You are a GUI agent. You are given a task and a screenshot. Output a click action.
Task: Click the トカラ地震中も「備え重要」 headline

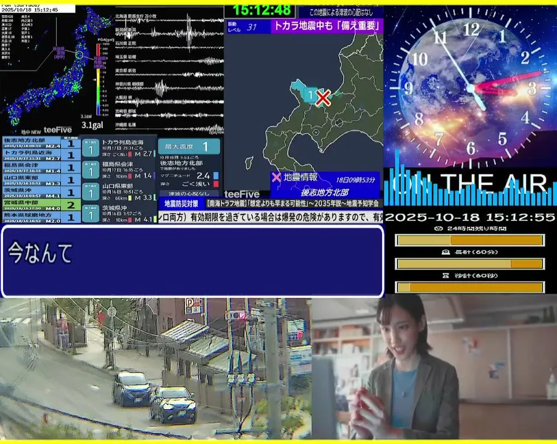pos(327,27)
